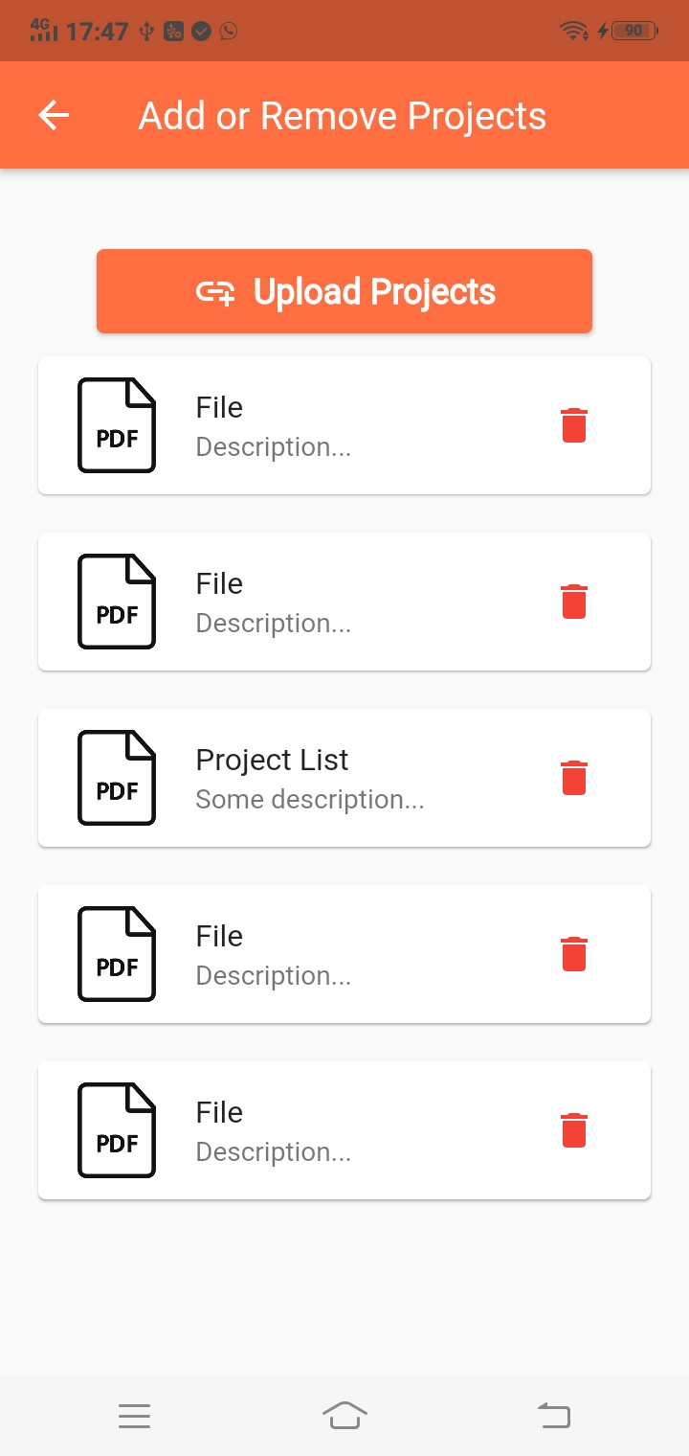This screenshot has height=1456, width=689.
Task: Select the PDF icon on the first File card
Action: pos(116,425)
